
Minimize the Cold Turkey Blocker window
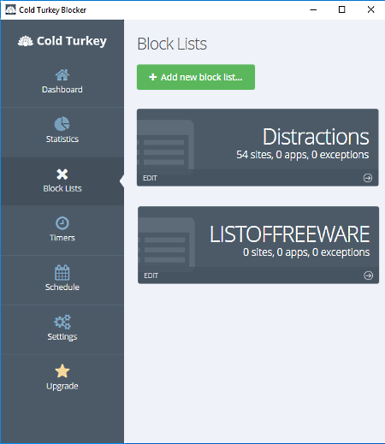point(313,9)
